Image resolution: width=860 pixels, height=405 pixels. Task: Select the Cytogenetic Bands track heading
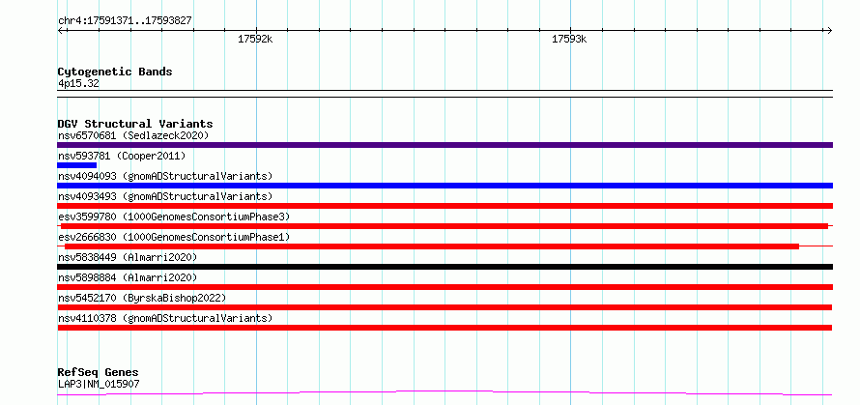[115, 72]
